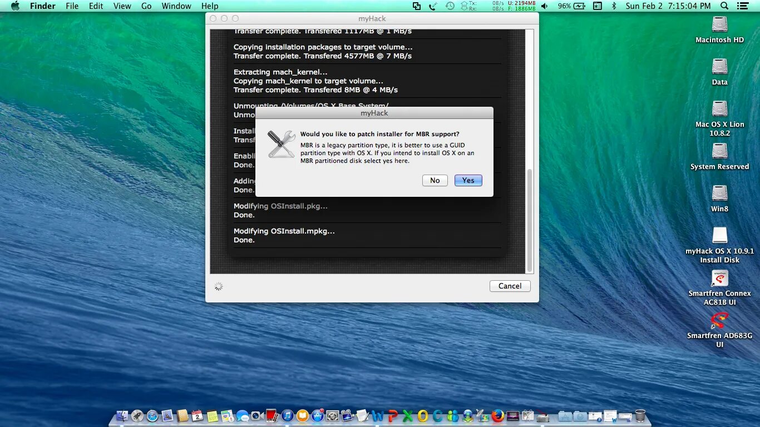Click the Bluetooth menu bar icon

(614, 6)
